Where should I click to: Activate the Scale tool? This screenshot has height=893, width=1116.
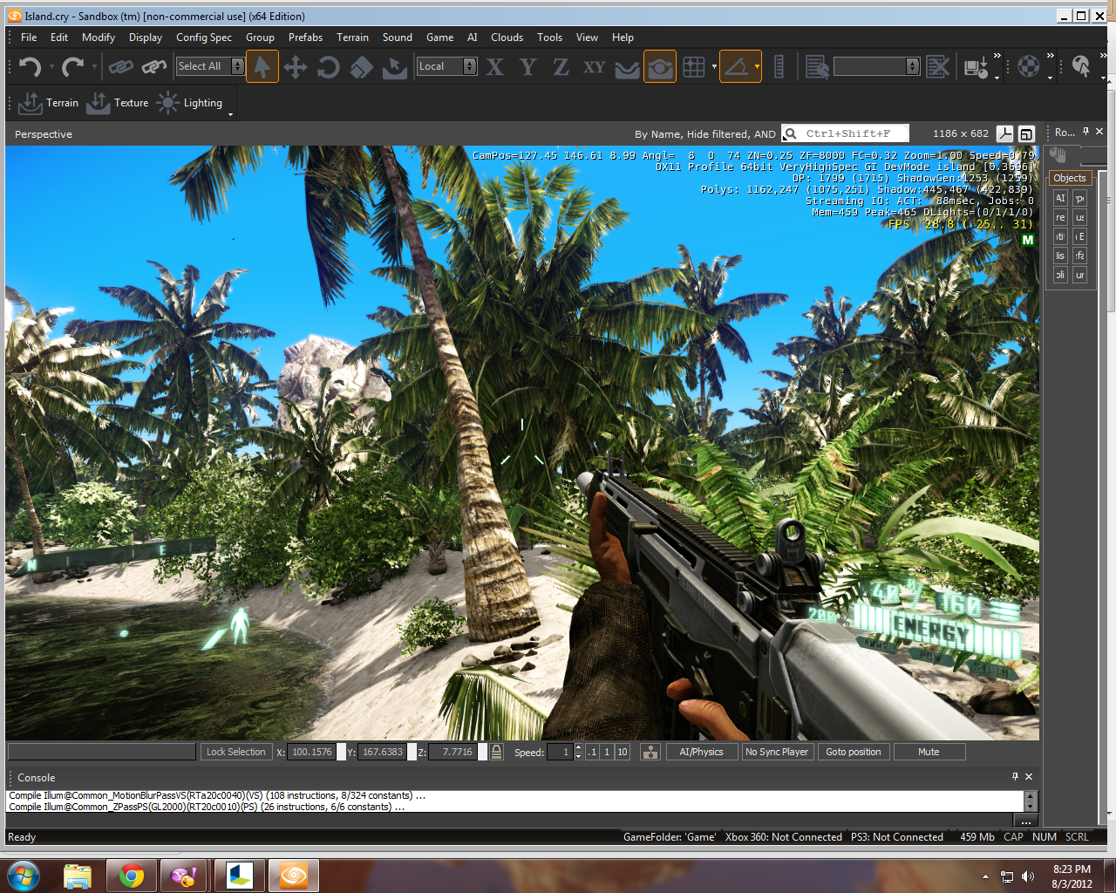point(361,67)
